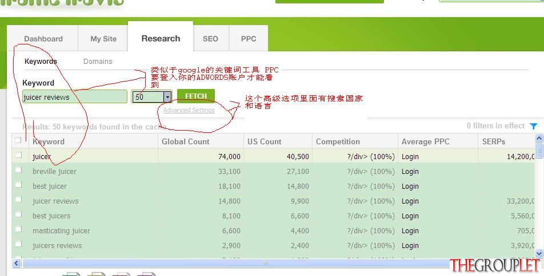Toggle the select-all checkbox in table header

click(18, 140)
